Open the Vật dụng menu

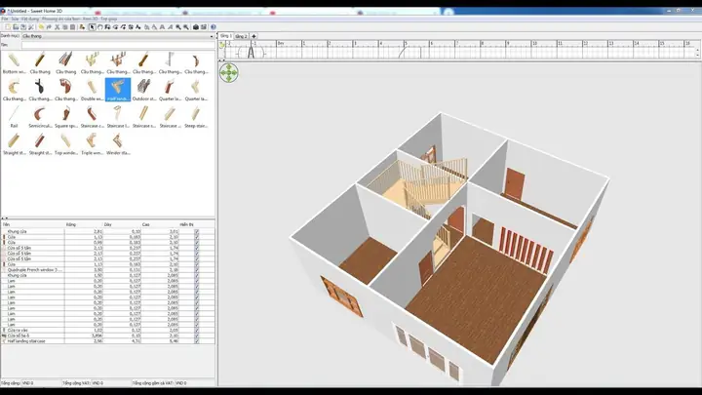(30, 19)
